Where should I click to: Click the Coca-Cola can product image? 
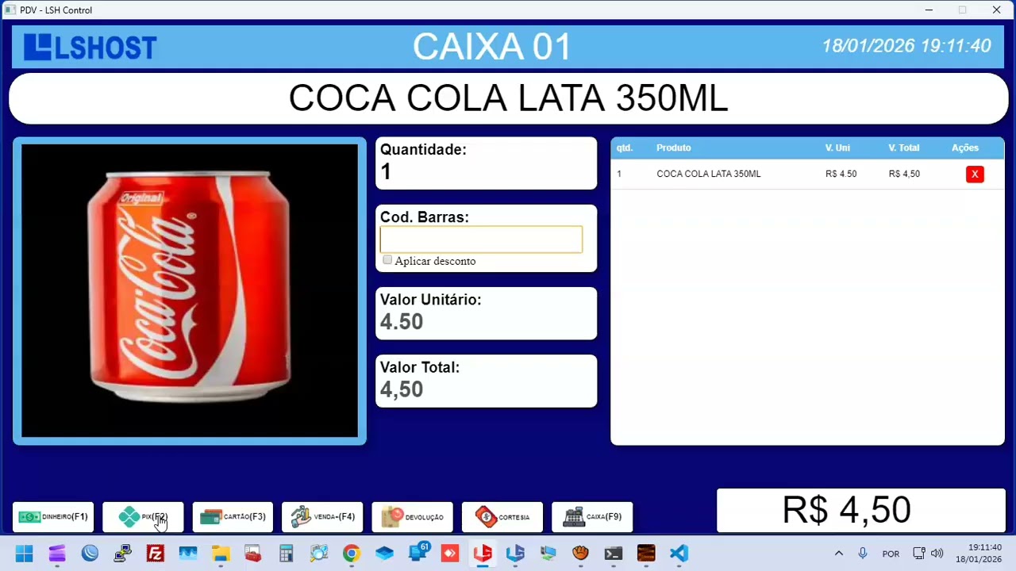click(x=190, y=290)
